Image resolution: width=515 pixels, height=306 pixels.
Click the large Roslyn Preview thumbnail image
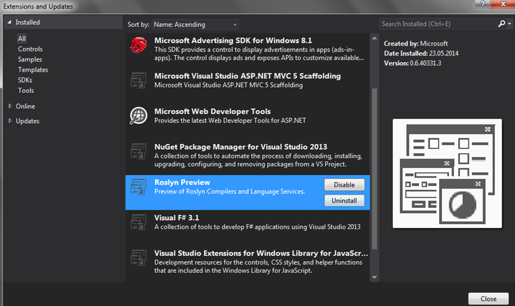pos(447,173)
